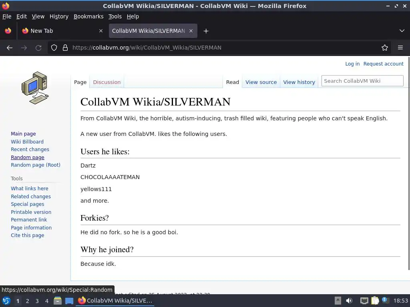The width and height of the screenshot is (410, 307).
Task: Click the Firefox taskbar window button
Action: point(115,301)
